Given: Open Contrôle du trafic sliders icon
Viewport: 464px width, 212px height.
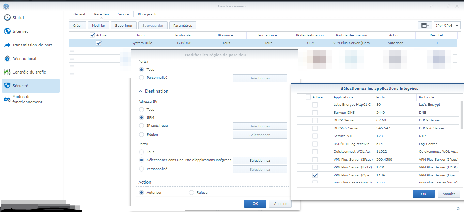Looking at the screenshot, I should pos(7,72).
